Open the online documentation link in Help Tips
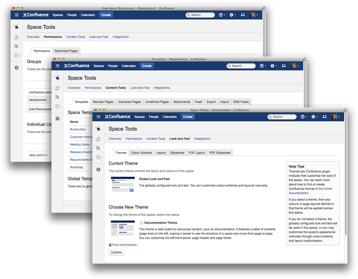 tap(310, 191)
